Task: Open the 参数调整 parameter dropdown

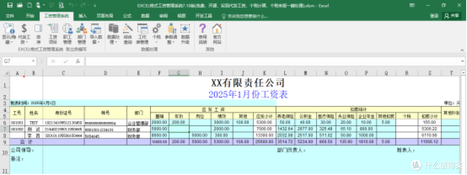Action: pos(171,34)
